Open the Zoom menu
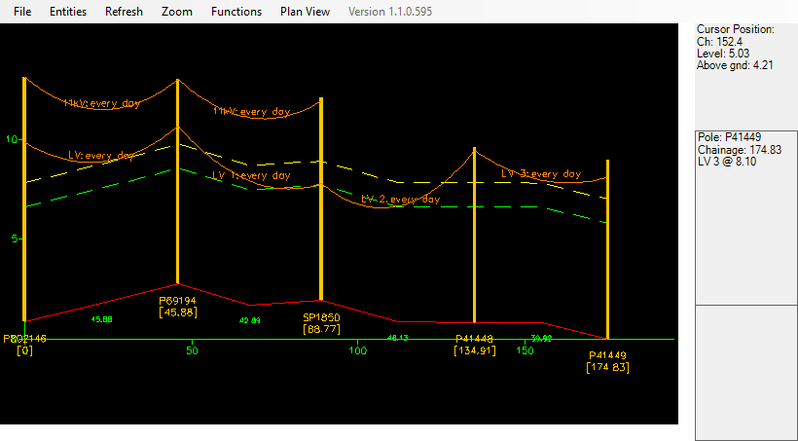Viewport: 798px width, 441px height. [x=176, y=12]
